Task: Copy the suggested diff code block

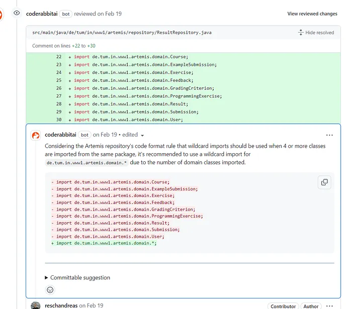Action: (324, 182)
